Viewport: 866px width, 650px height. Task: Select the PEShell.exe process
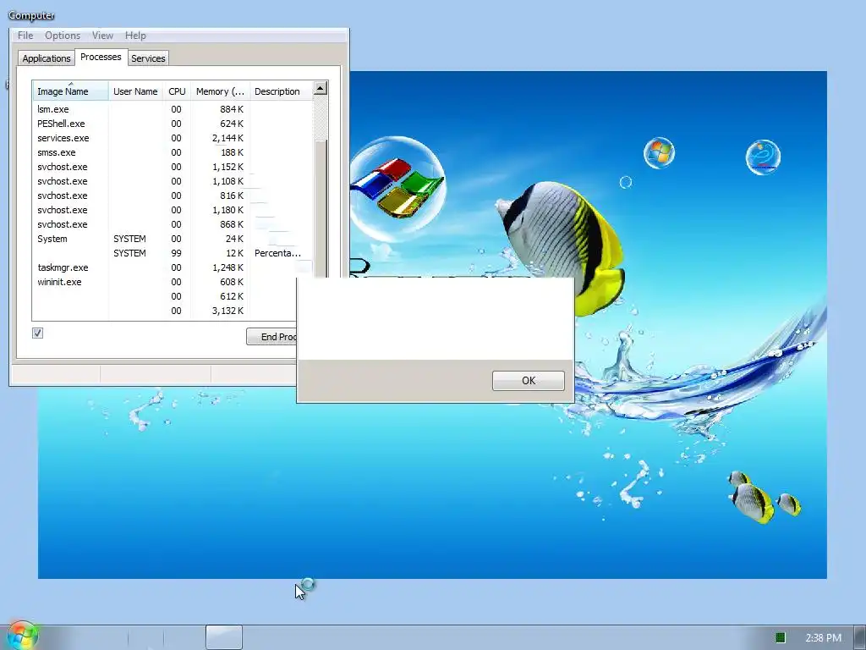(x=173, y=124)
